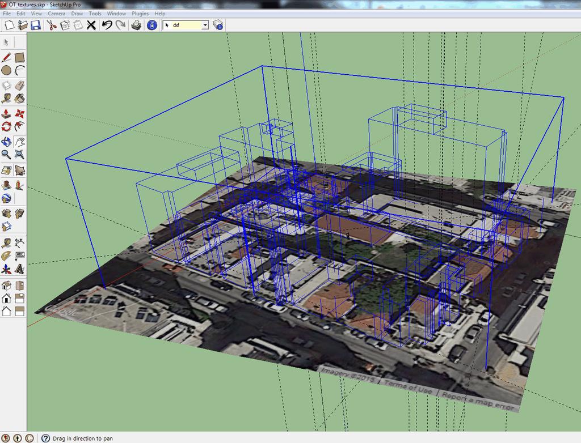Screen dimensions: 581x443
Task: Select the Axes tool
Action: pyautogui.click(x=6, y=269)
